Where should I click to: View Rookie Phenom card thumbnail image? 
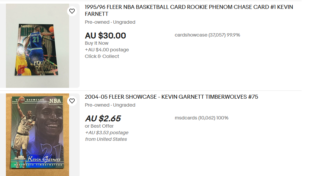click(x=37, y=46)
